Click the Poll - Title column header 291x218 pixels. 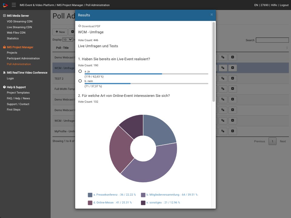pos(62,48)
